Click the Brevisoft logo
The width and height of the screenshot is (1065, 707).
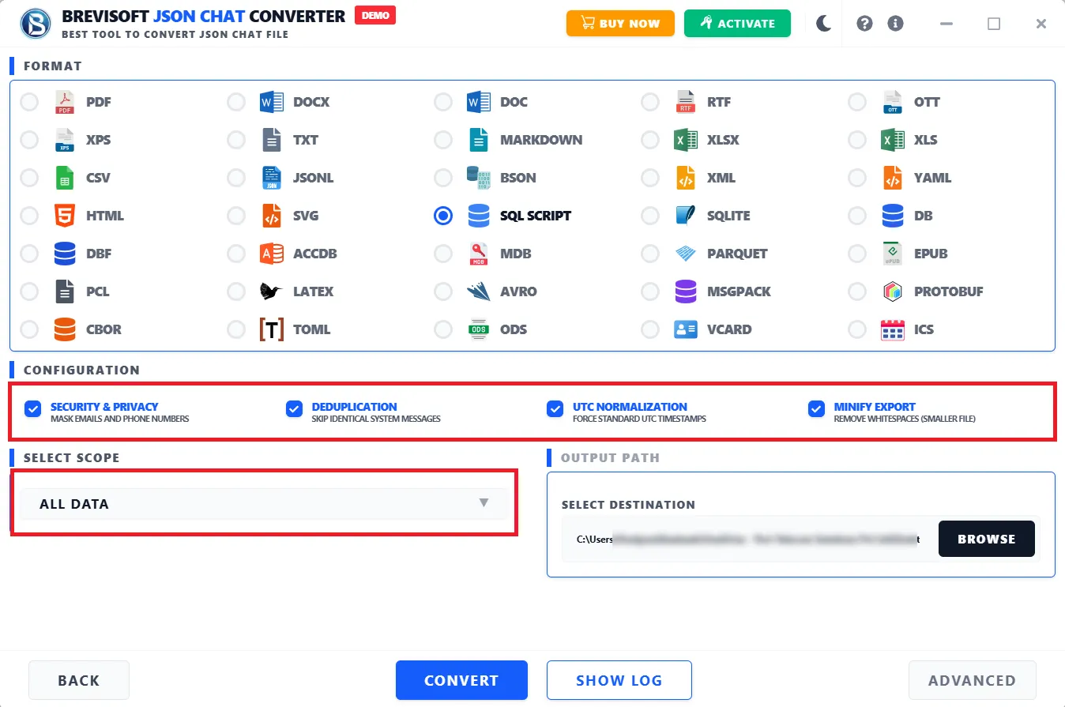pos(35,24)
